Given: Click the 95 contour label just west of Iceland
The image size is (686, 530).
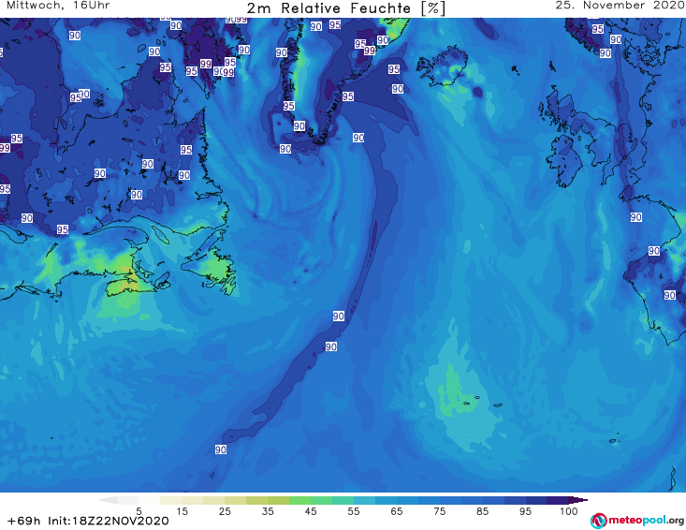Looking at the screenshot, I should [394, 69].
